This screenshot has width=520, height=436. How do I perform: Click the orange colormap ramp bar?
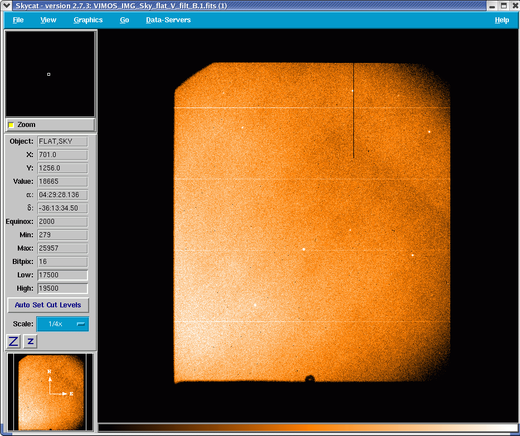[x=308, y=428]
